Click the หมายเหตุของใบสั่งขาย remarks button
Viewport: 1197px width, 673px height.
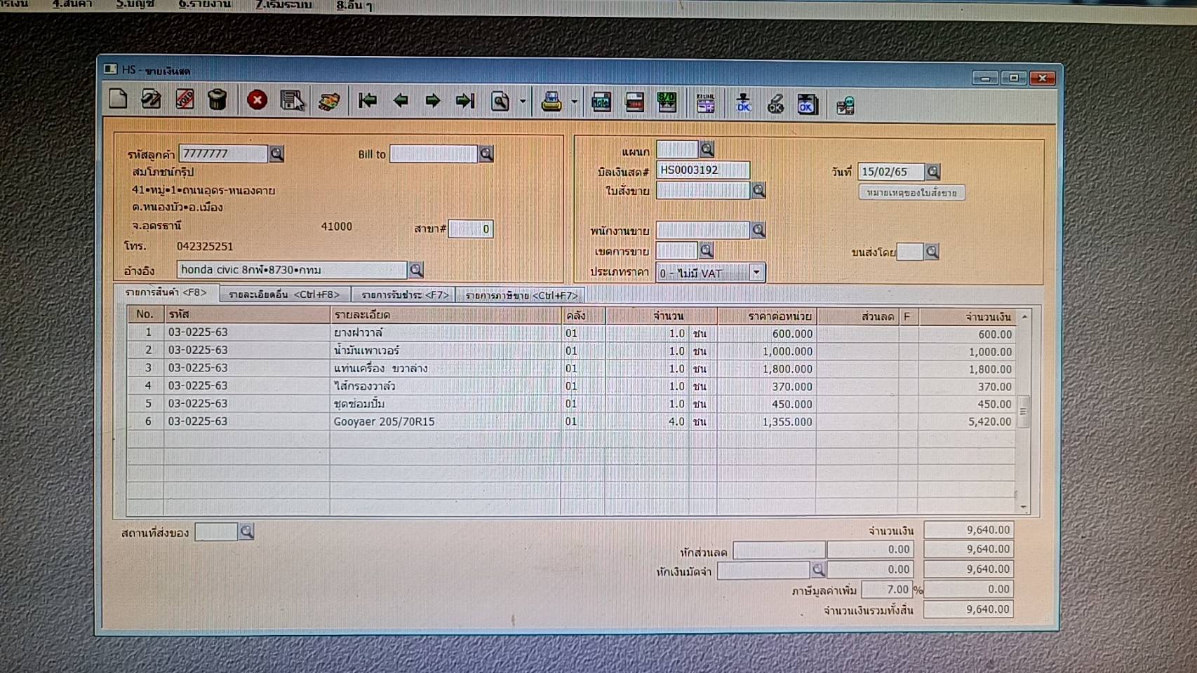coord(911,192)
